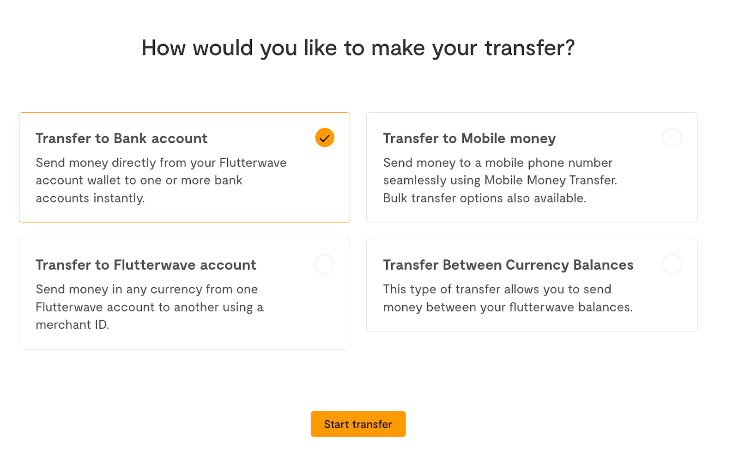Image resolution: width=739 pixels, height=463 pixels.
Task: Select the Transfer to Mobile money radio circle
Action: pos(672,138)
